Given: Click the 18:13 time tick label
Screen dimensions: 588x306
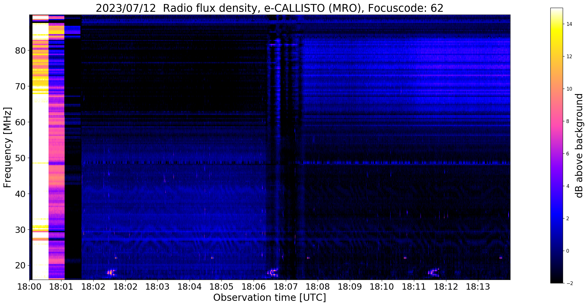Looking at the screenshot, I should (x=478, y=287).
